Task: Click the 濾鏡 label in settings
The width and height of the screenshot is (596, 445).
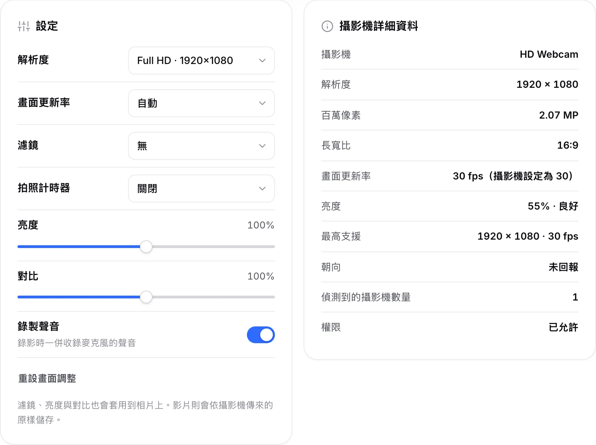Action: point(28,145)
